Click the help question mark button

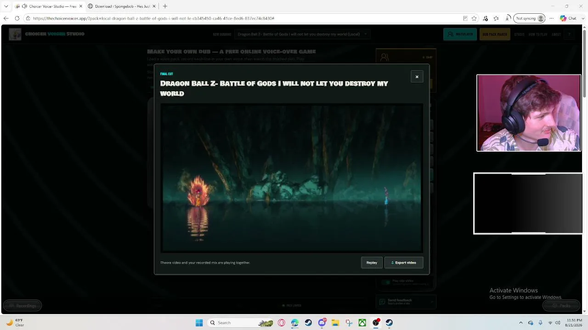[x=569, y=34]
